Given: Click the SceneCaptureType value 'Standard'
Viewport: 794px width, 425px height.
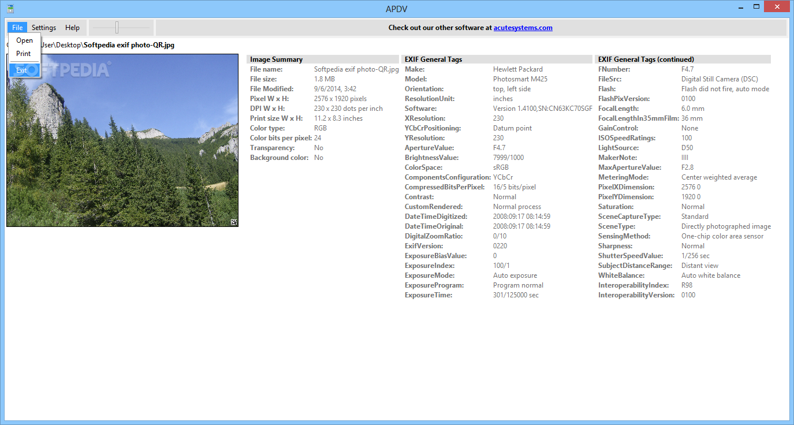Looking at the screenshot, I should click(695, 217).
